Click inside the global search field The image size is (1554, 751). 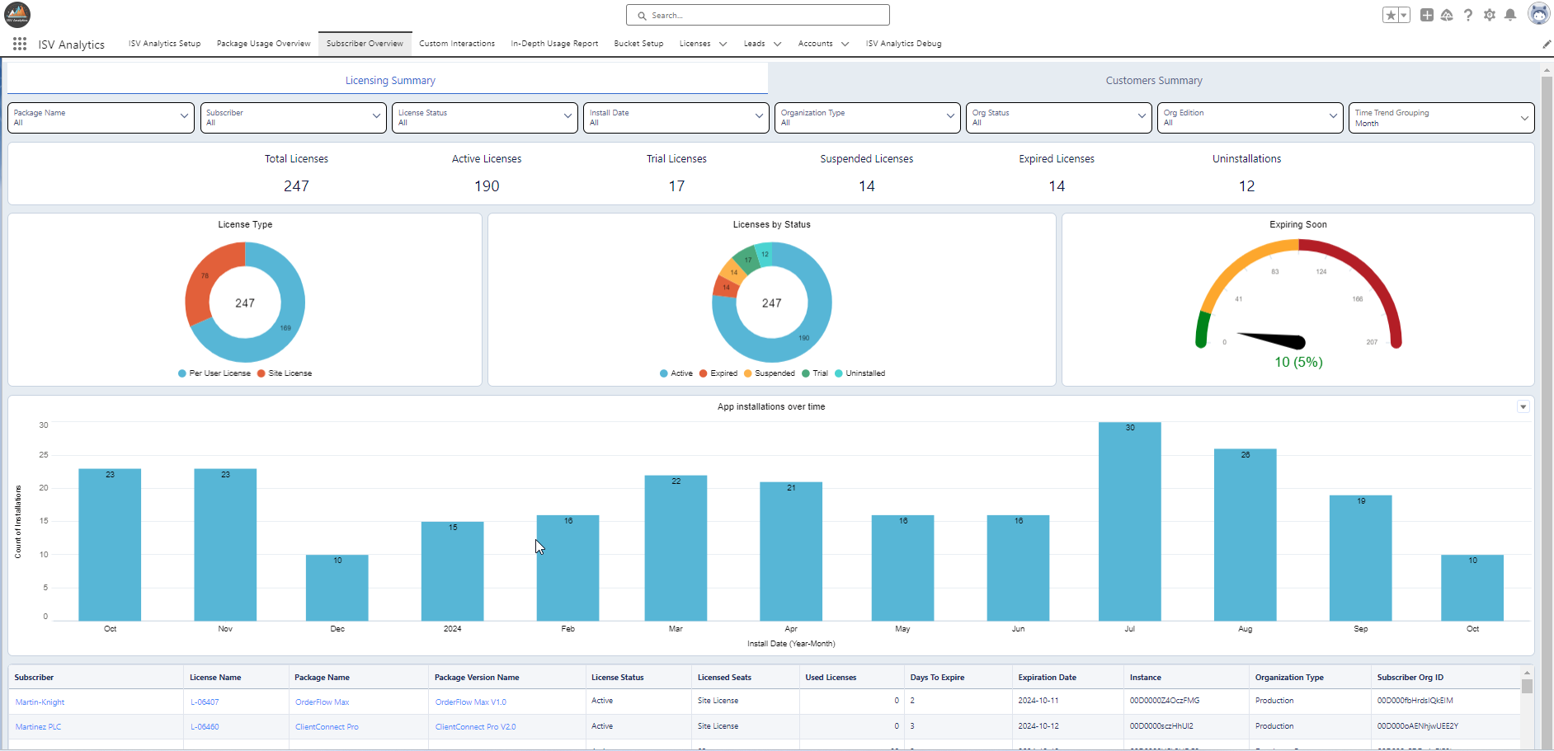pos(758,15)
